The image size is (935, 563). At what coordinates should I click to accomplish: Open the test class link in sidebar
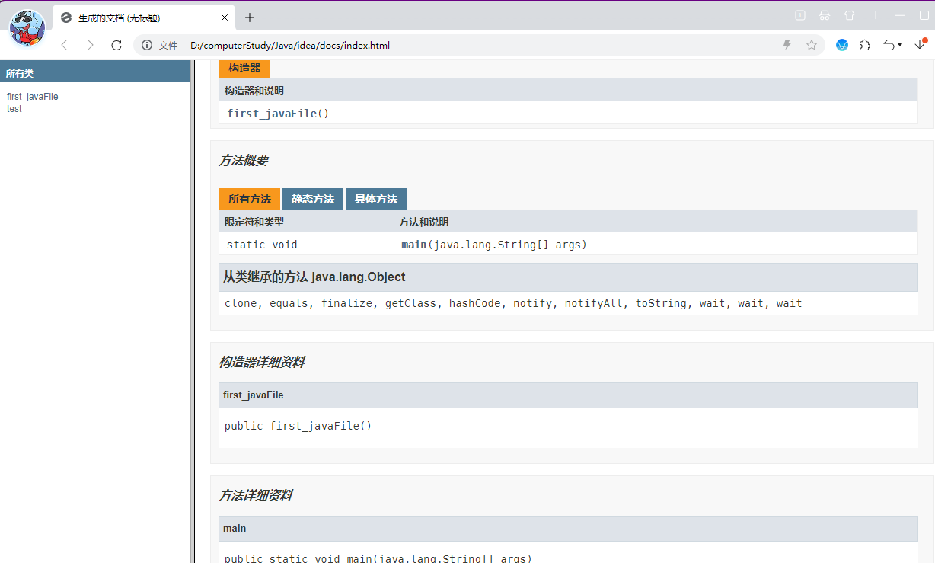point(14,108)
